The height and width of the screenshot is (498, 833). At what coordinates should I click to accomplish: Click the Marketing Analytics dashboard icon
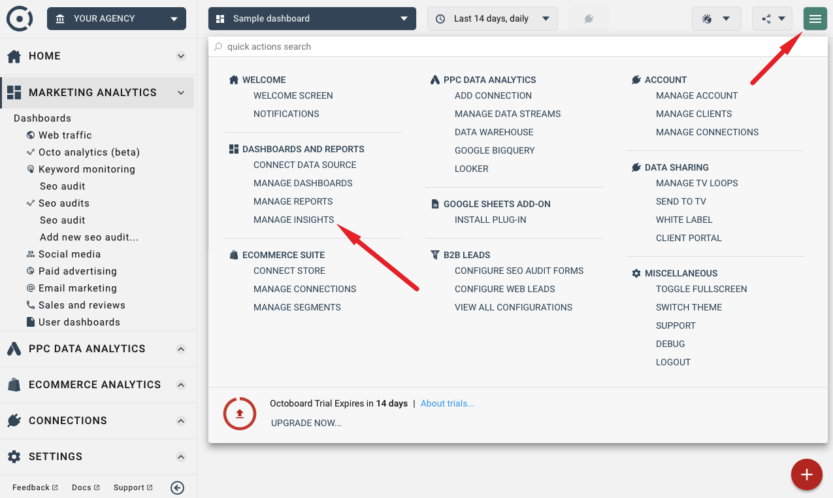(x=14, y=93)
